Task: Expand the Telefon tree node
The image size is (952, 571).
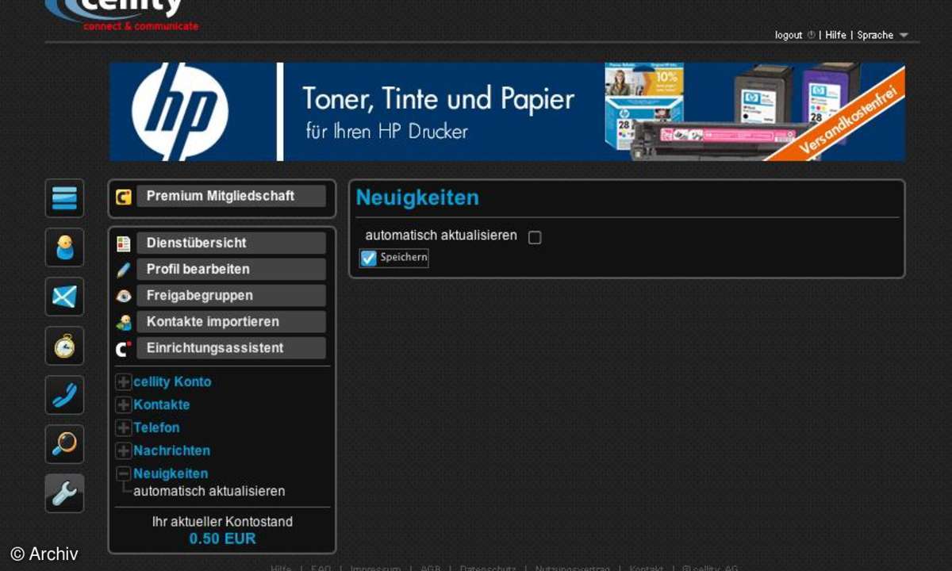Action: pos(123,428)
